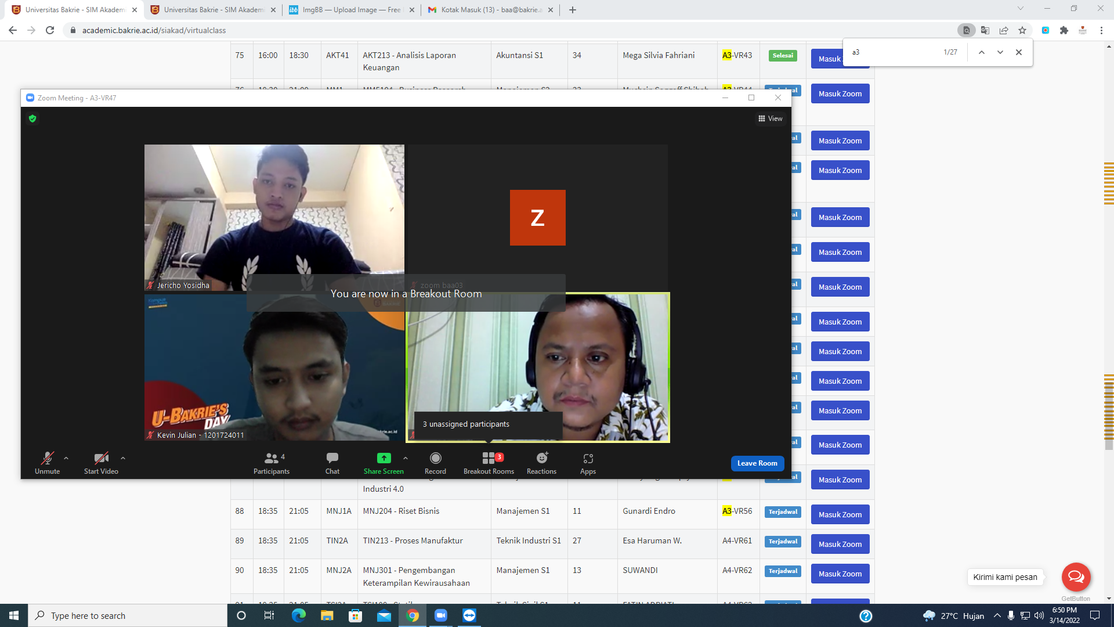
Task: Bookmark this page with the star icon
Action: (1022, 30)
